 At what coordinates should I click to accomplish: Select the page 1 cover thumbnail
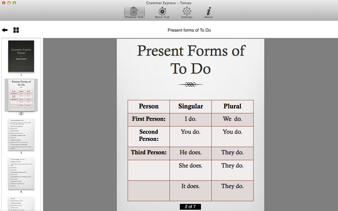click(21, 56)
